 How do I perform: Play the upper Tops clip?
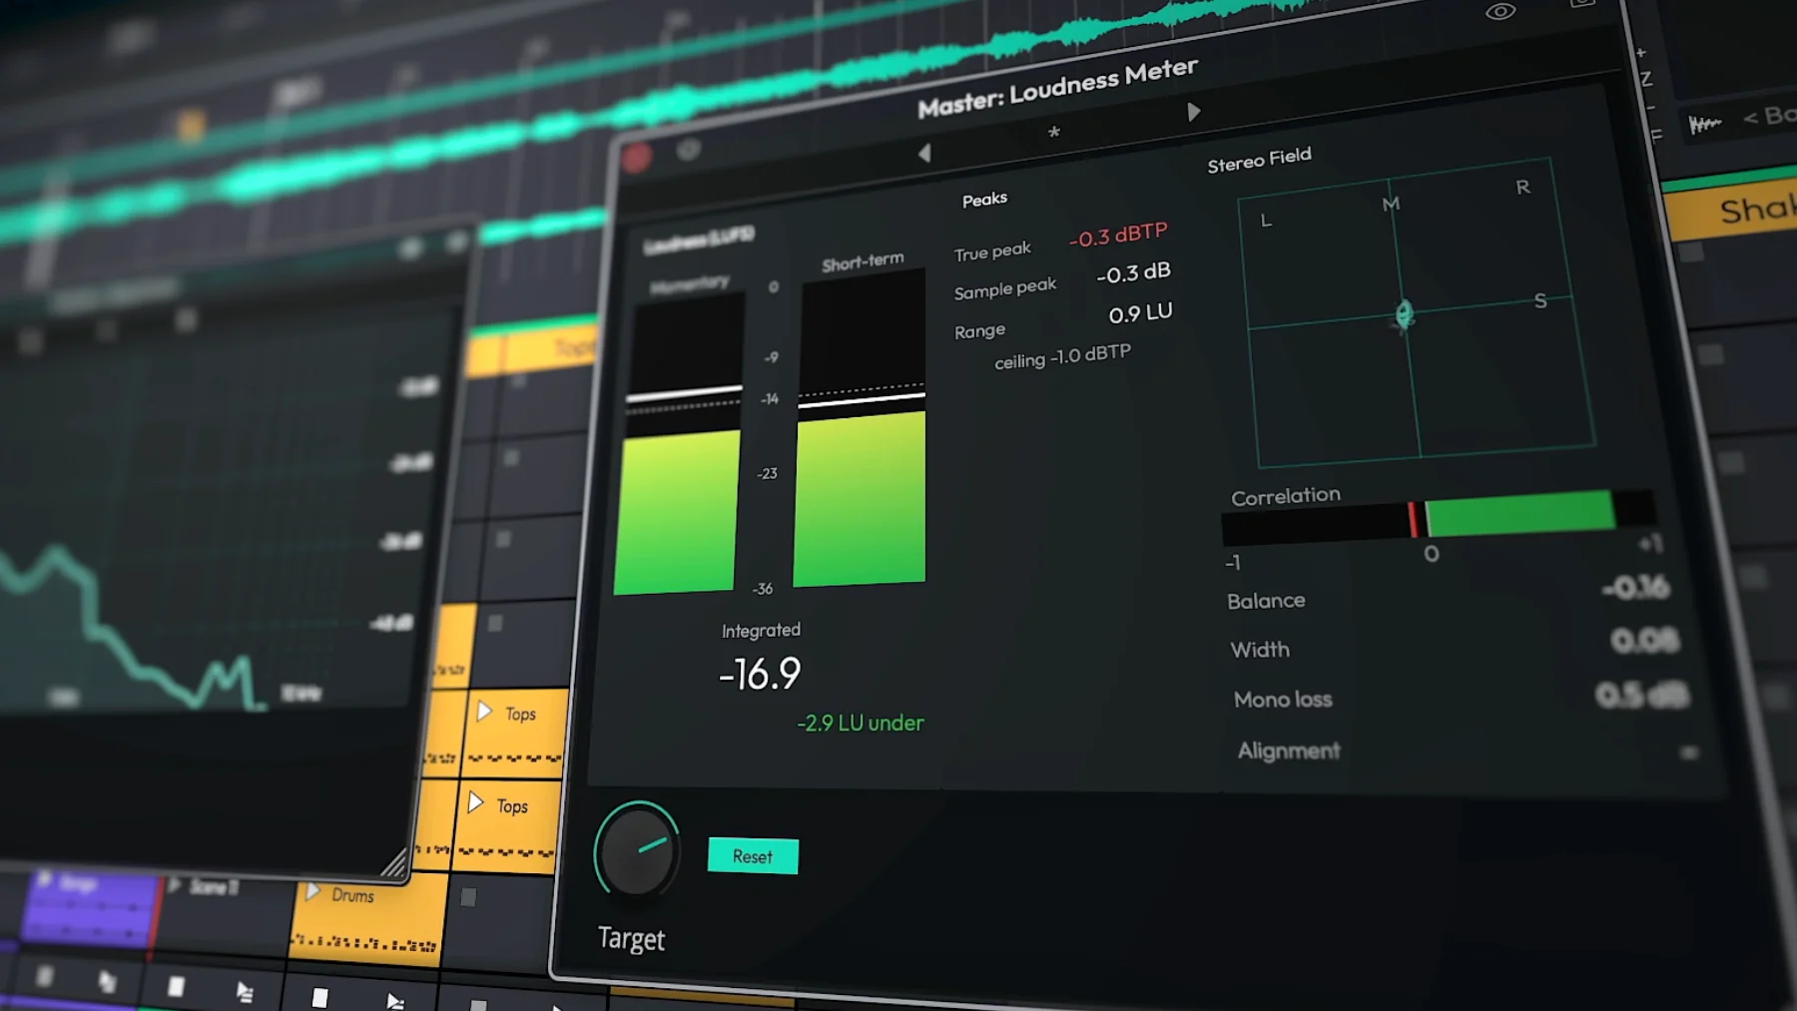pyautogui.click(x=484, y=712)
